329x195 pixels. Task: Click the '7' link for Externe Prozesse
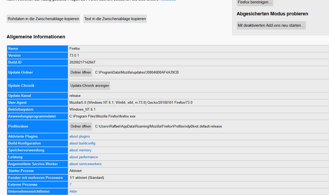point(70,184)
